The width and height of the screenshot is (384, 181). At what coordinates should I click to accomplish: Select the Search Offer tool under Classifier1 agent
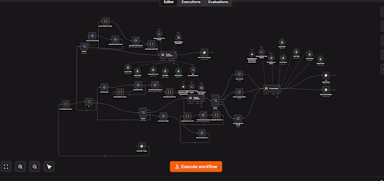[x=137, y=71]
